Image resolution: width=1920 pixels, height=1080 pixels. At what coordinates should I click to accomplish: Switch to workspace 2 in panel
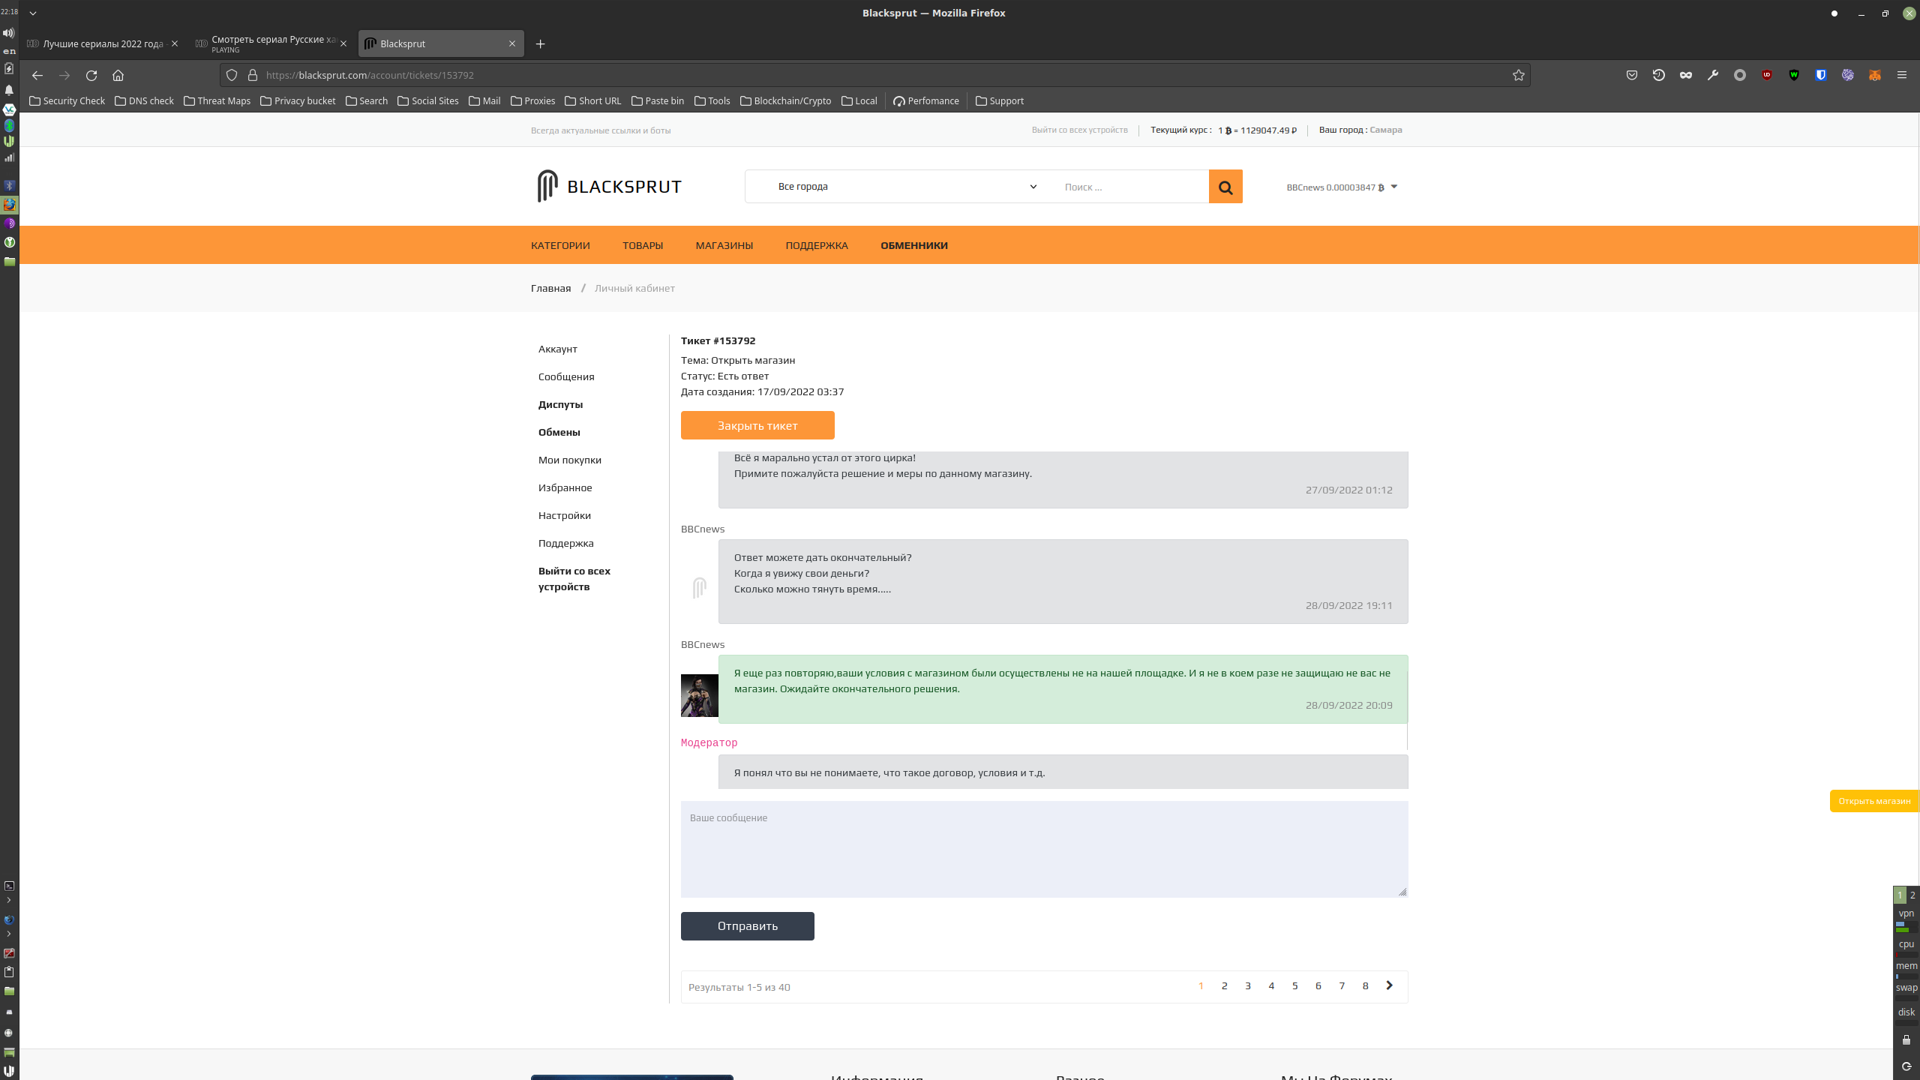point(1912,895)
